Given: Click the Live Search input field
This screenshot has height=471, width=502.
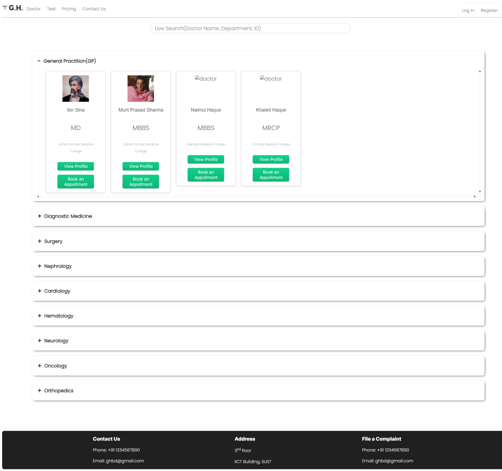Looking at the screenshot, I should click(x=250, y=28).
